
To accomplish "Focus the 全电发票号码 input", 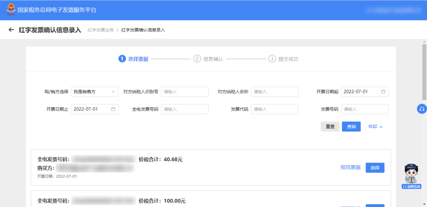I will (185, 109).
